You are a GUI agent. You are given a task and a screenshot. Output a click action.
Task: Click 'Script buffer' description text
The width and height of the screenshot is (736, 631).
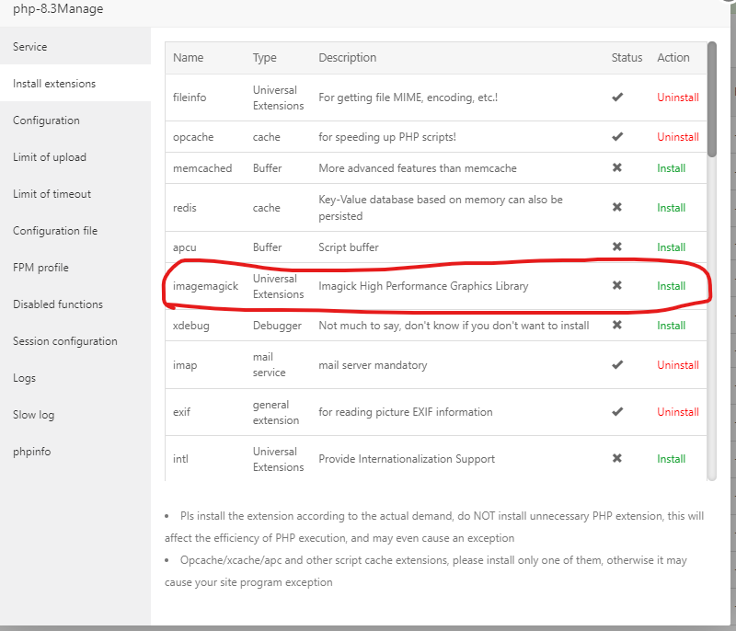tap(349, 247)
